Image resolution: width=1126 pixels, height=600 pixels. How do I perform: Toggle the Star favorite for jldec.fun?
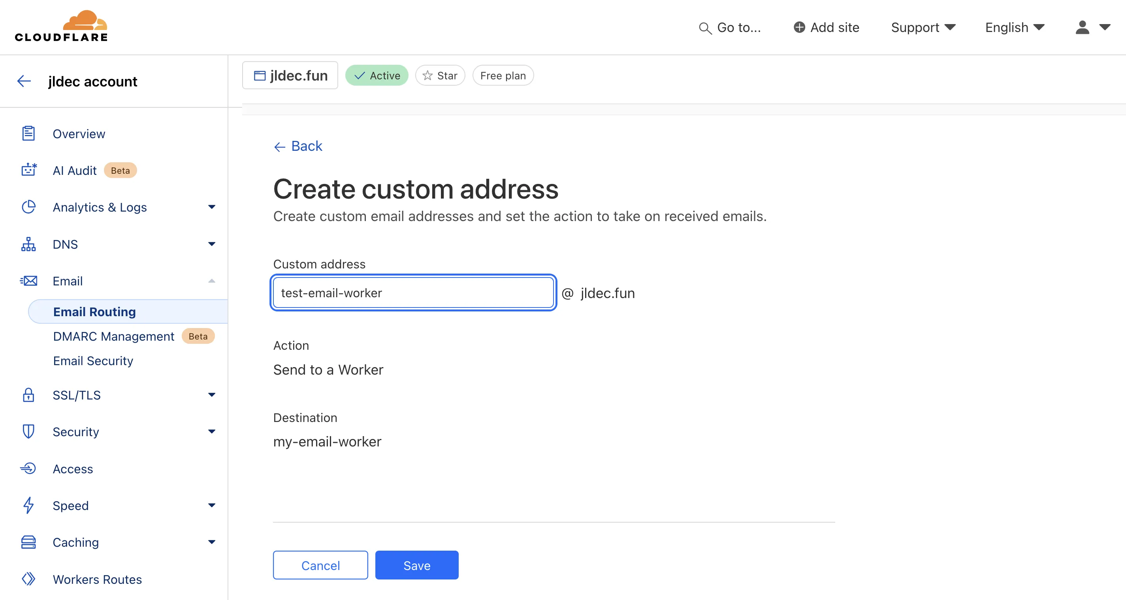[439, 75]
